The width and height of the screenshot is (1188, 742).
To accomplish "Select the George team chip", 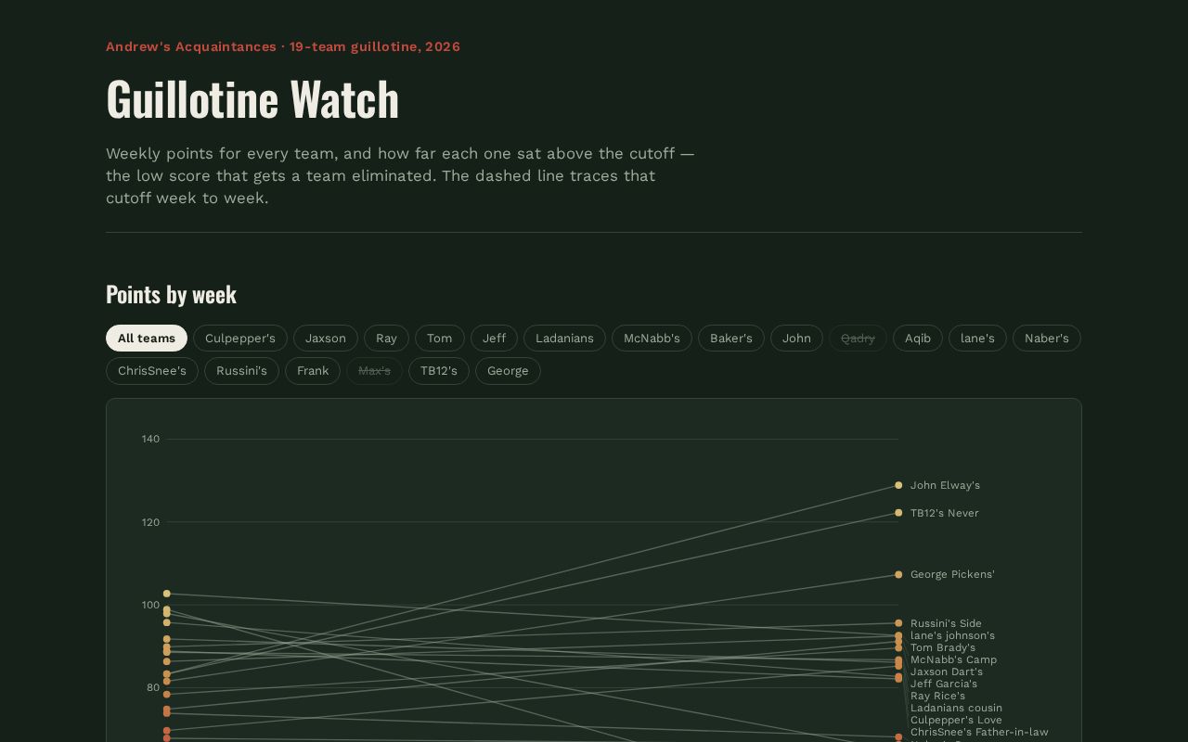I will (508, 371).
